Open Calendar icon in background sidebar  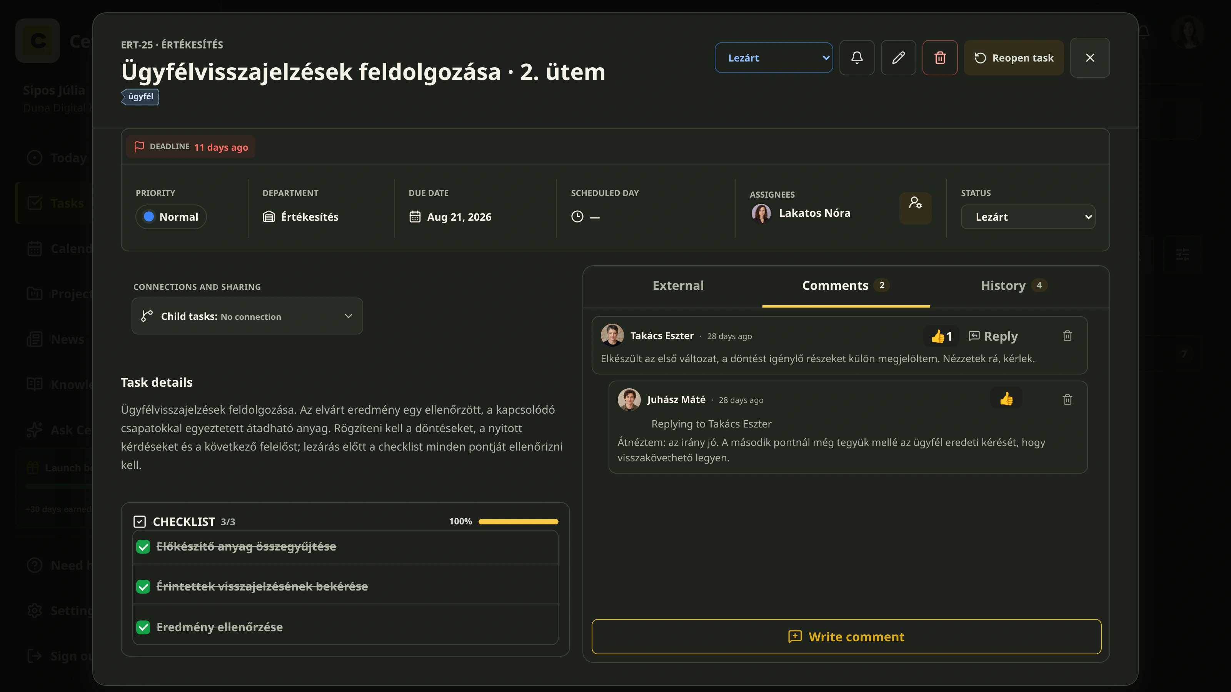pyautogui.click(x=34, y=248)
